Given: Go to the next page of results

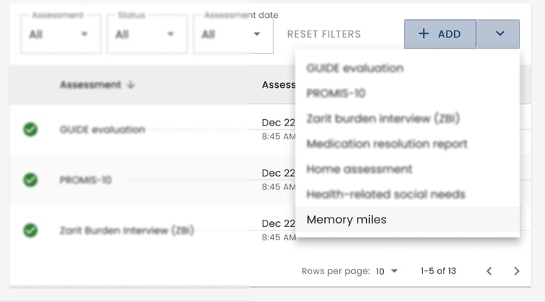Looking at the screenshot, I should click(517, 271).
